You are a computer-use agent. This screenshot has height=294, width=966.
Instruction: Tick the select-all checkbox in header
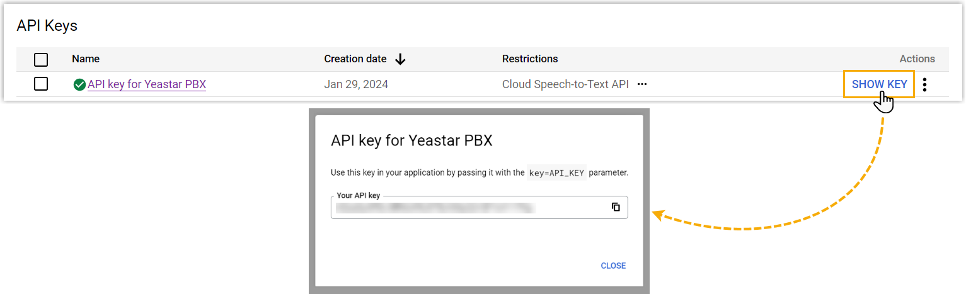point(41,59)
